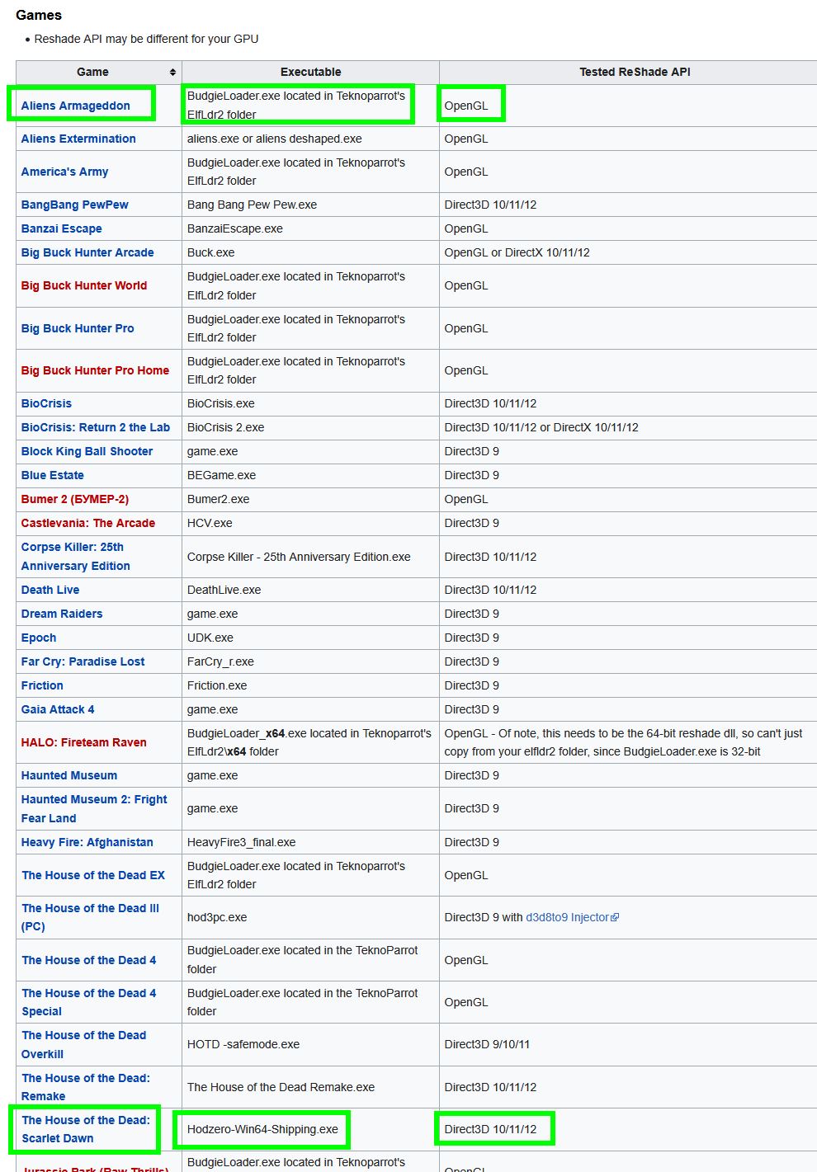The image size is (817, 1172).
Task: Open the Bumer 2 red link
Action: pos(74,499)
